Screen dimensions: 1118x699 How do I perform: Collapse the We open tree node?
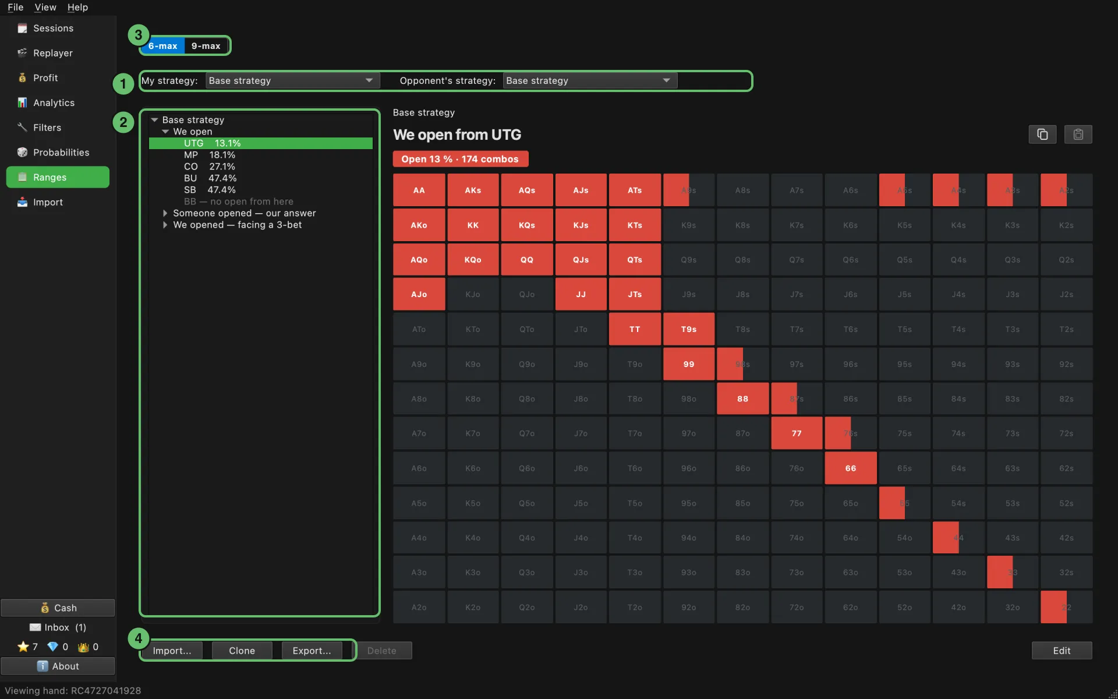click(165, 132)
